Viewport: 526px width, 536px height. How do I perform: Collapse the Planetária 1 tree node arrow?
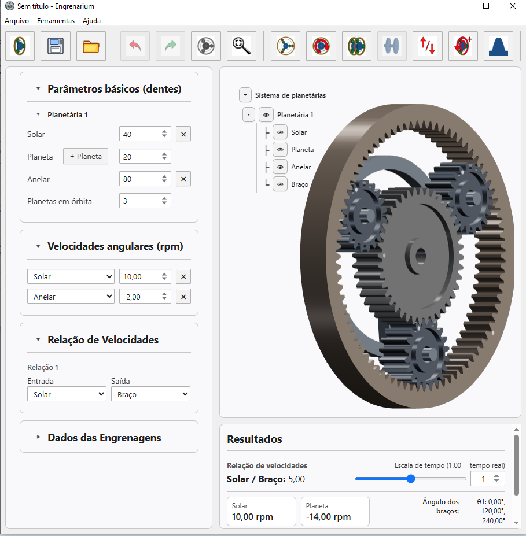[249, 115]
